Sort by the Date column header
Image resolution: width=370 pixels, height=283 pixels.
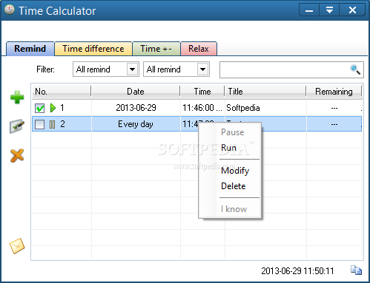[136, 92]
